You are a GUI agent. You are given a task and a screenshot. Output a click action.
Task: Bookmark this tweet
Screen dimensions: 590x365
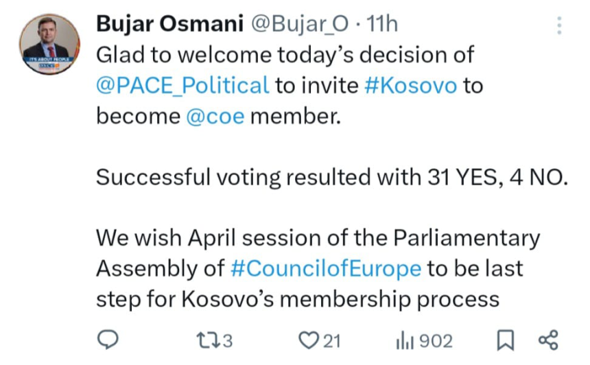(x=506, y=340)
